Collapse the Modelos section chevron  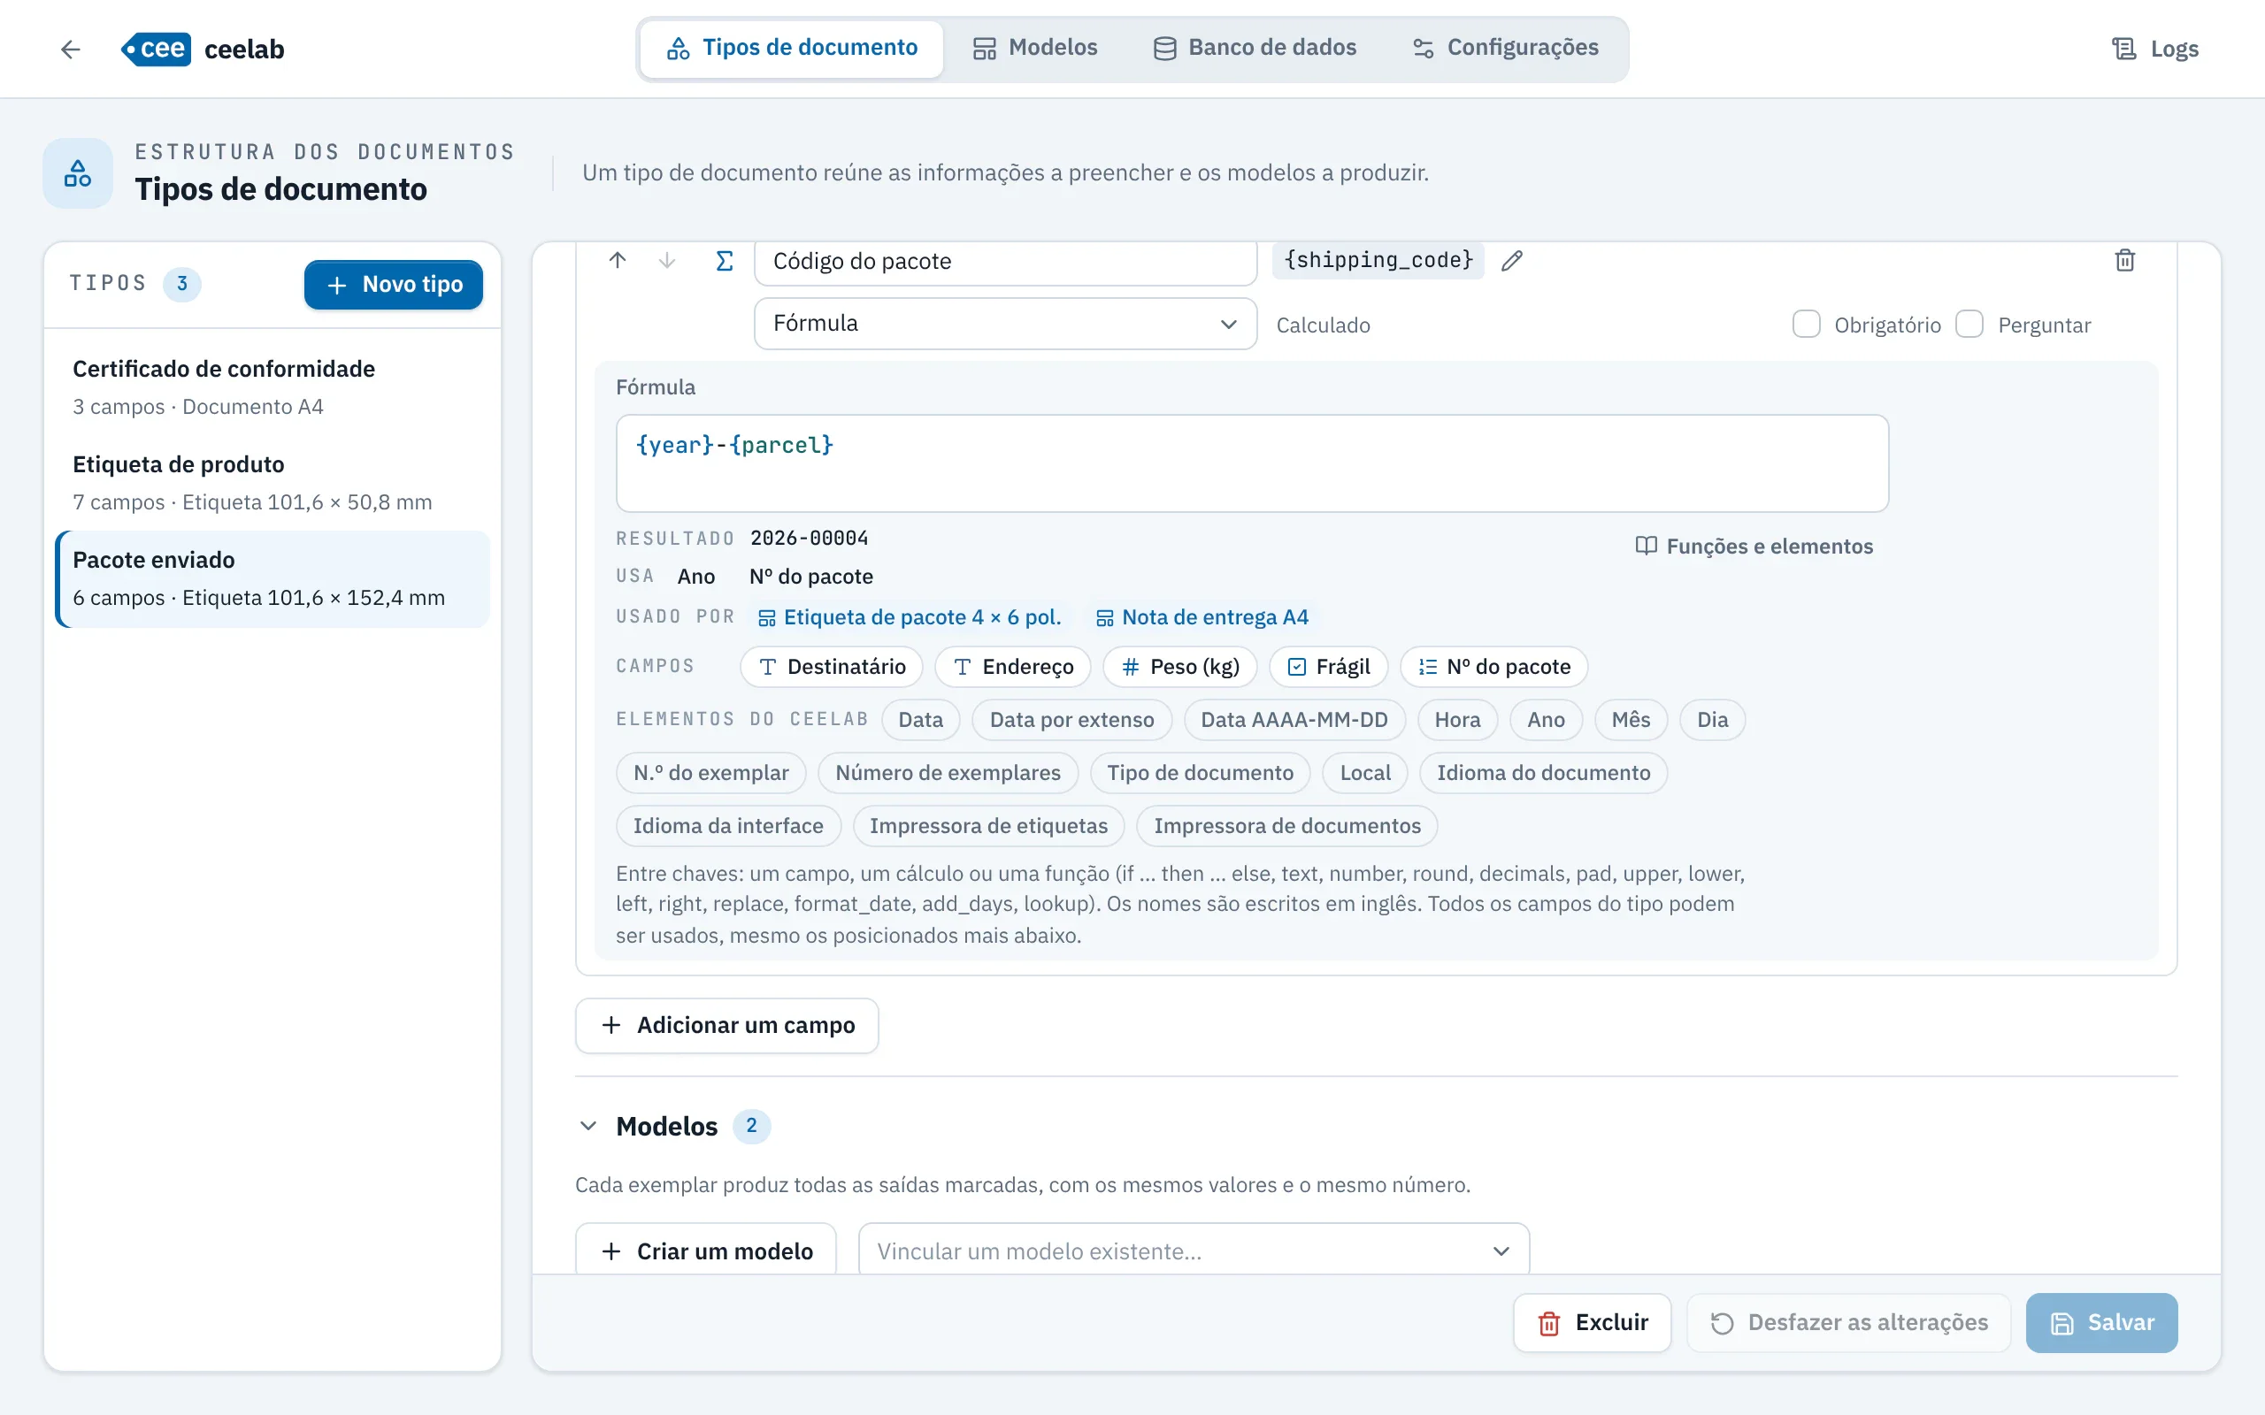pos(587,1126)
